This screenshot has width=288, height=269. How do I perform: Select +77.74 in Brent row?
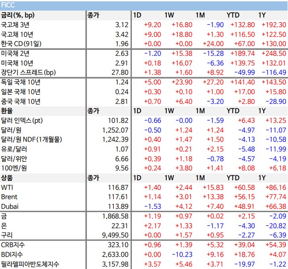[276, 197]
